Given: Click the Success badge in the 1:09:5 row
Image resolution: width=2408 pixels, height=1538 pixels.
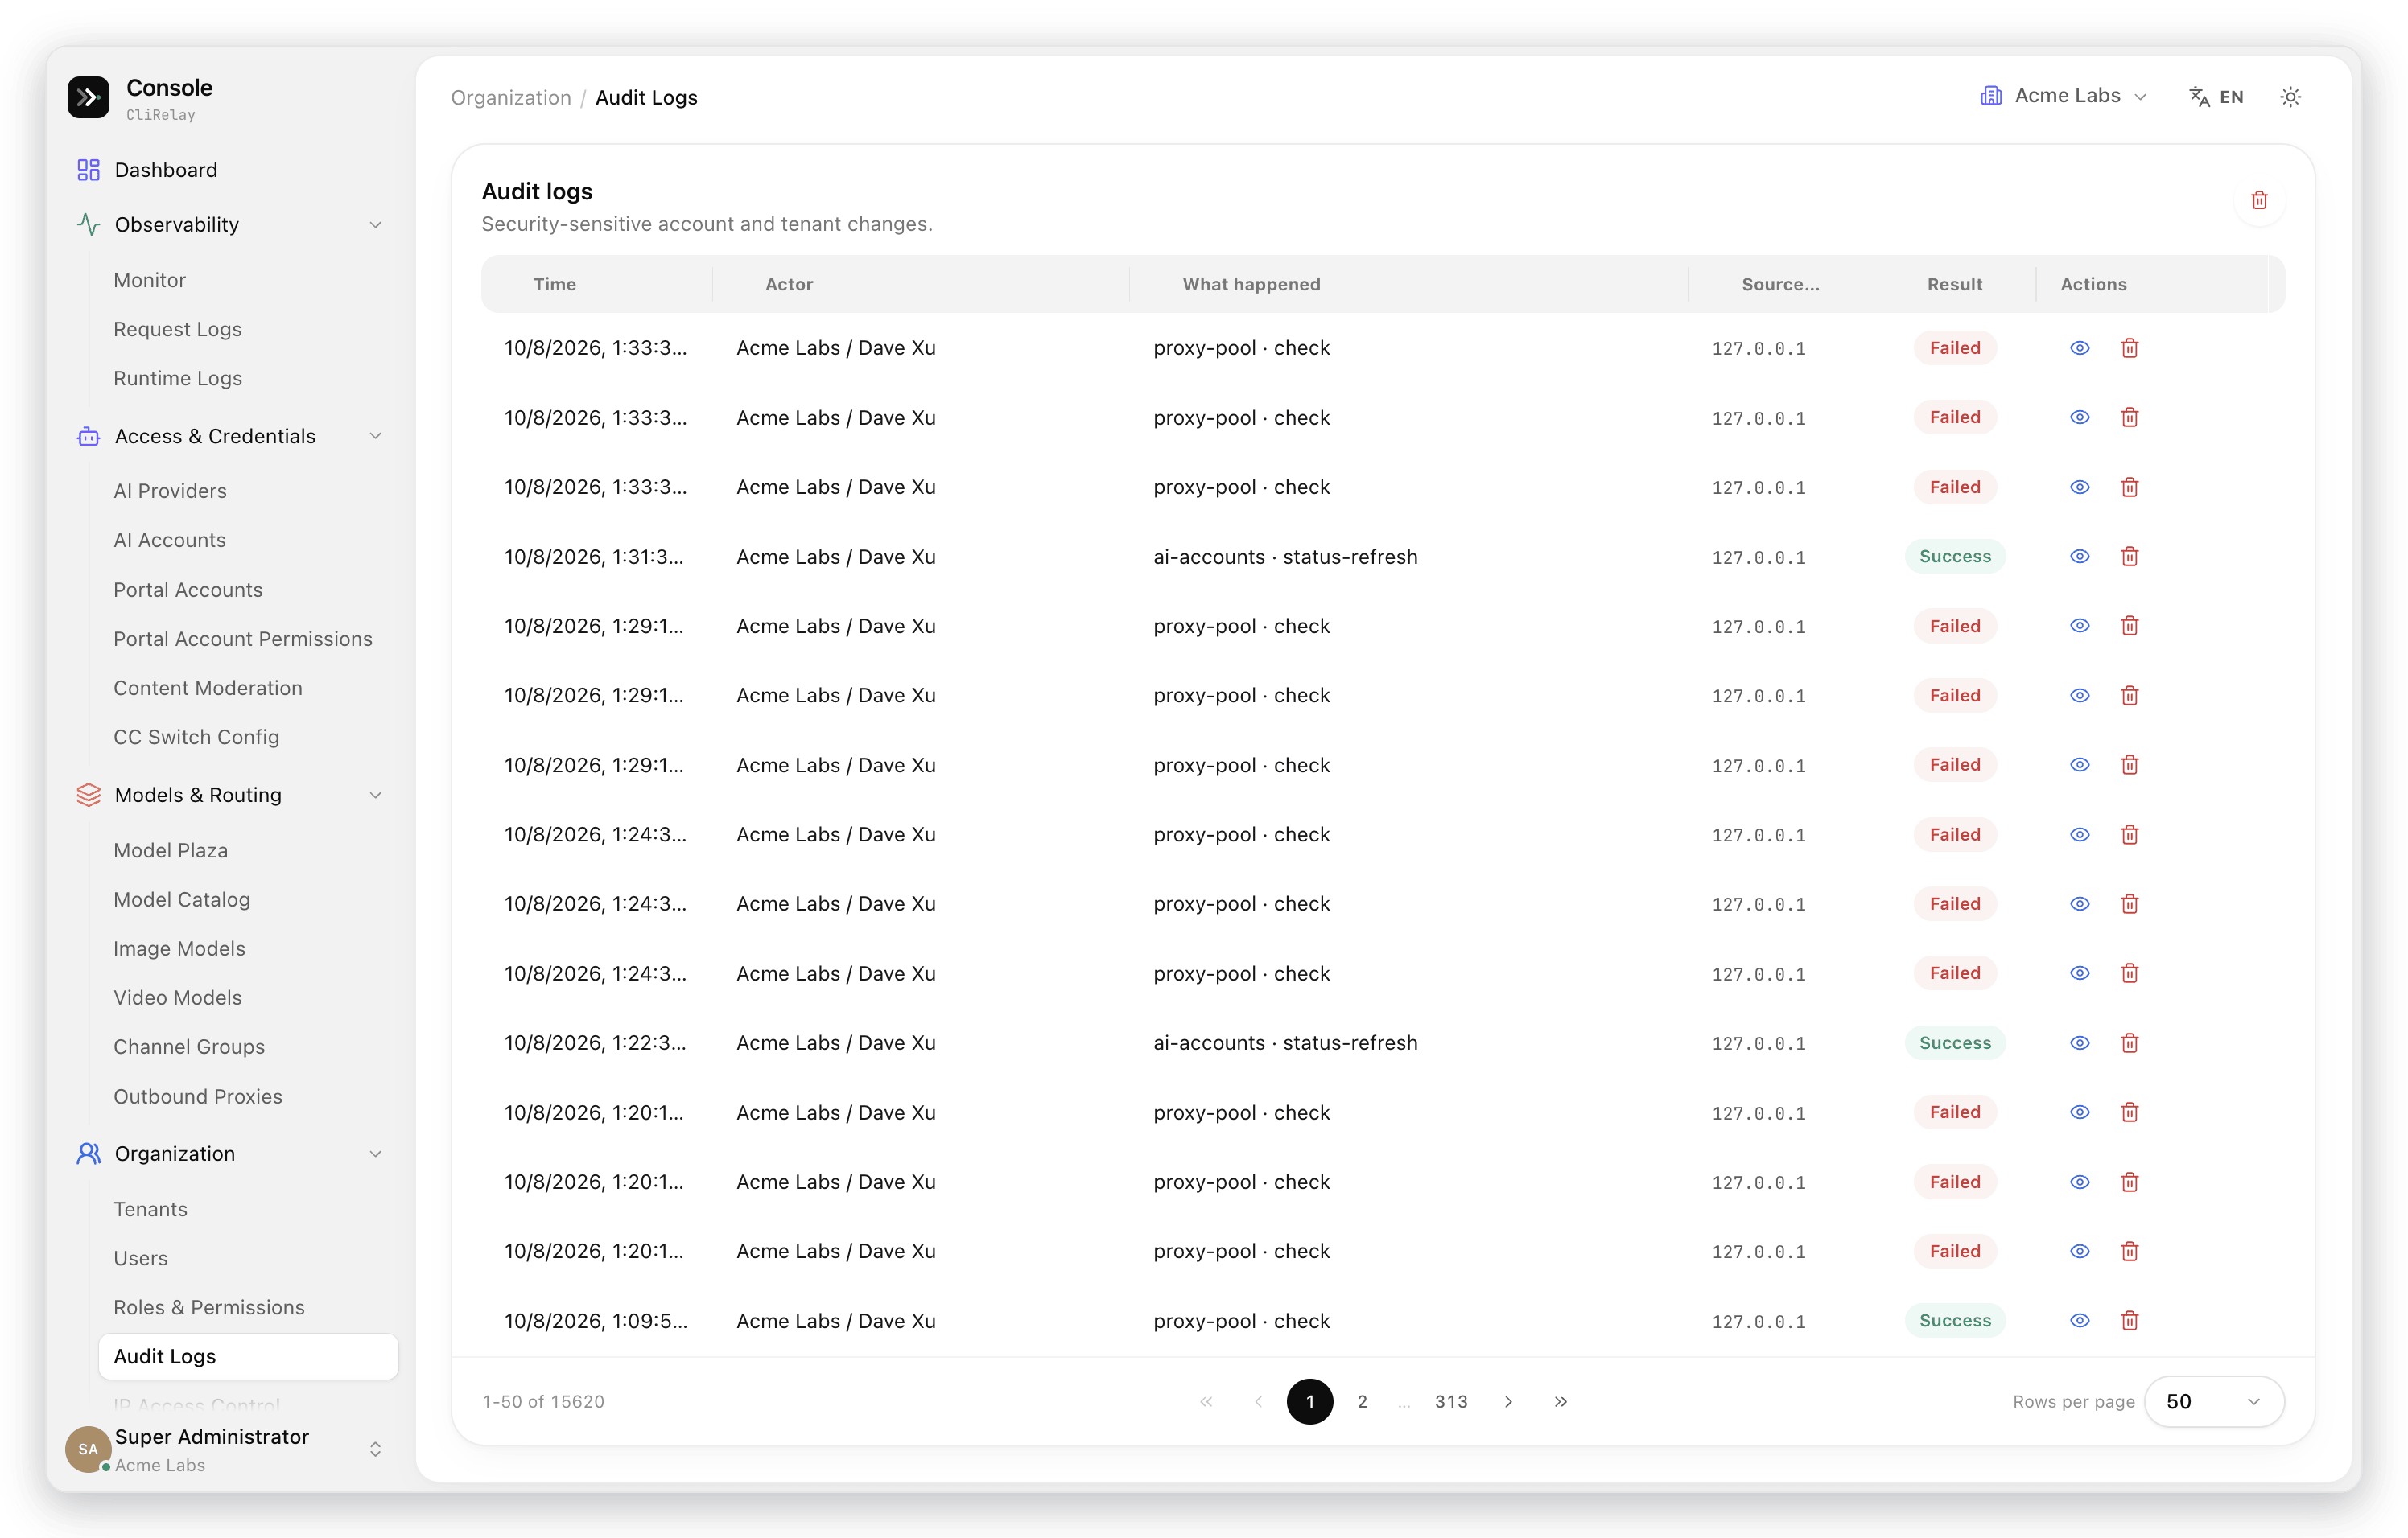Looking at the screenshot, I should click(x=1954, y=1320).
